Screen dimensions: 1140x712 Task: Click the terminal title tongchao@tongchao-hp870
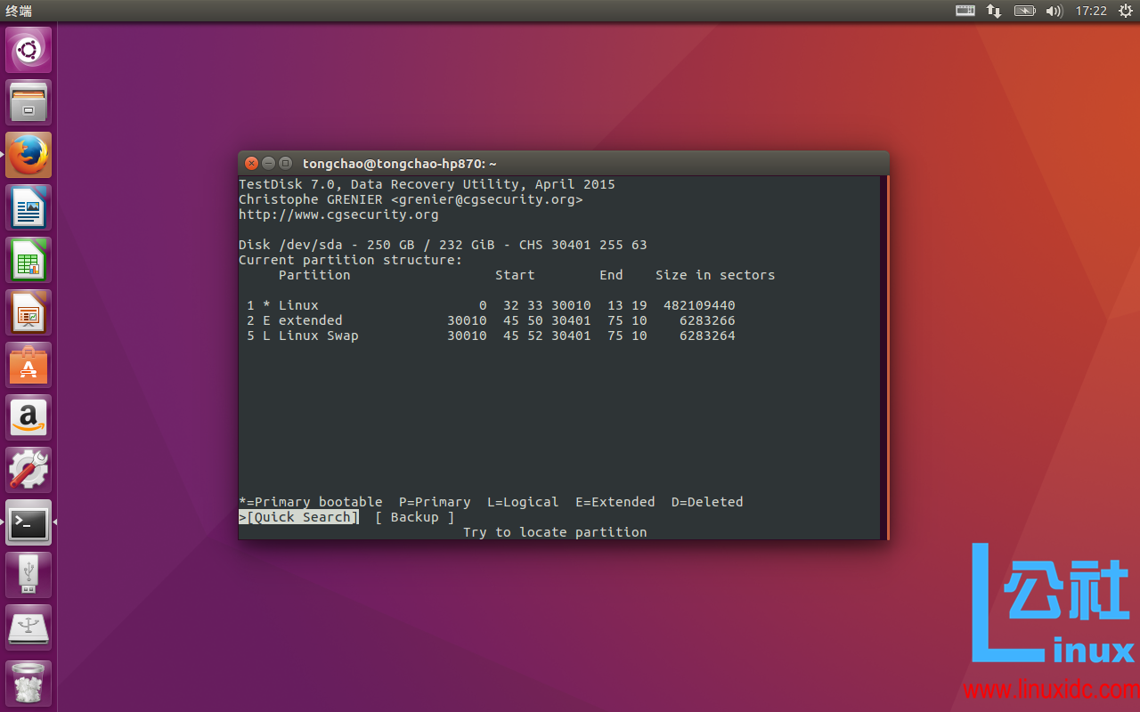pyautogui.click(x=399, y=164)
